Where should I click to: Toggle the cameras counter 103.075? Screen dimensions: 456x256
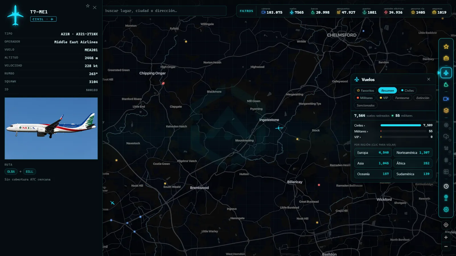click(272, 11)
